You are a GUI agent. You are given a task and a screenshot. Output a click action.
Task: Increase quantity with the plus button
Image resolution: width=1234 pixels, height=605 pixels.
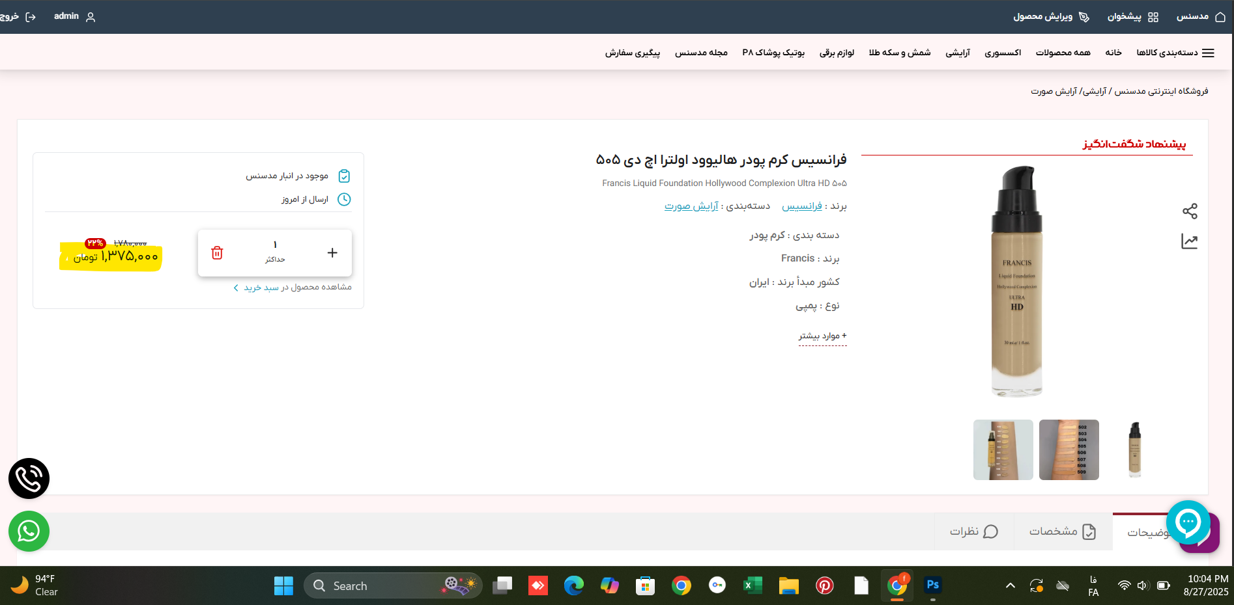332,252
